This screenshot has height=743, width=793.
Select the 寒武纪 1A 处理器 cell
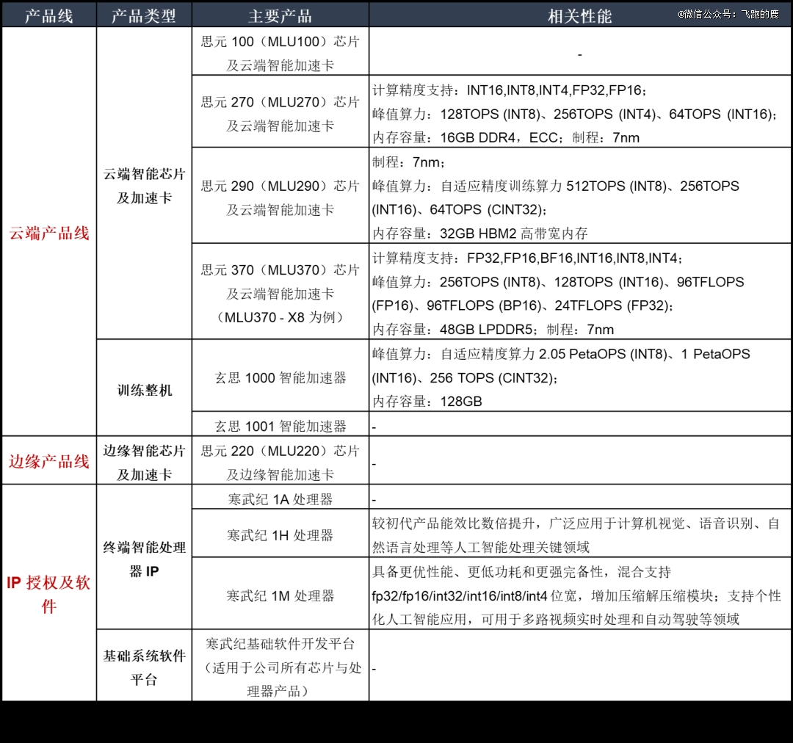coord(280,497)
